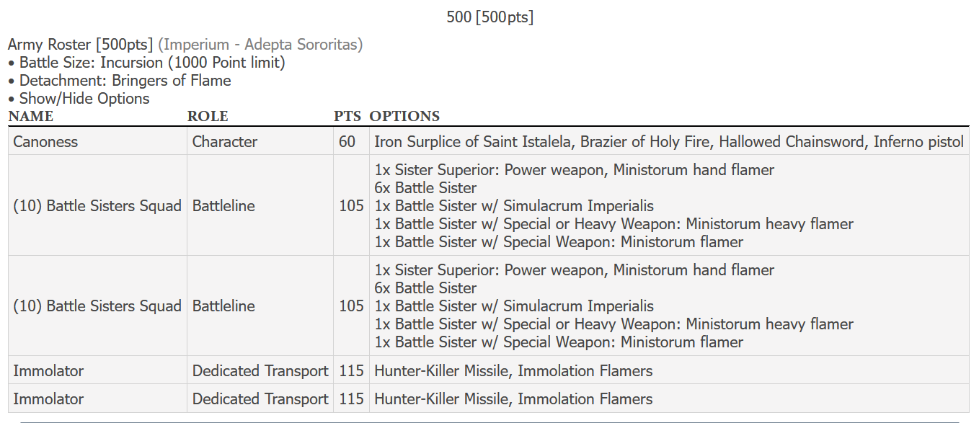Select the first Immolator row name

[48, 370]
